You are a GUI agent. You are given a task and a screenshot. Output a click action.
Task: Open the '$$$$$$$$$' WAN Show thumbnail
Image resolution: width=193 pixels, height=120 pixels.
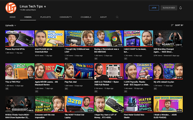[x=20, y=104]
